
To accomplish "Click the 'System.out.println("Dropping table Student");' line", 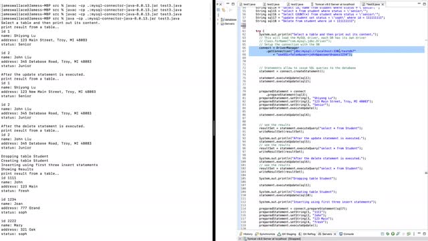I will (298, 179).
